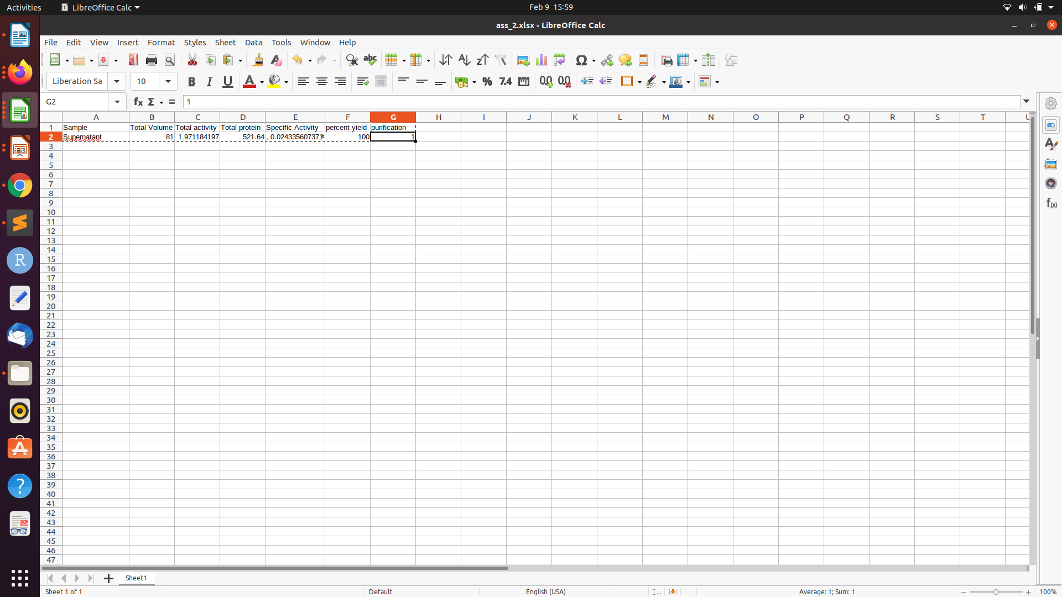Select the Data menu
The height and width of the screenshot is (597, 1062).
(253, 42)
